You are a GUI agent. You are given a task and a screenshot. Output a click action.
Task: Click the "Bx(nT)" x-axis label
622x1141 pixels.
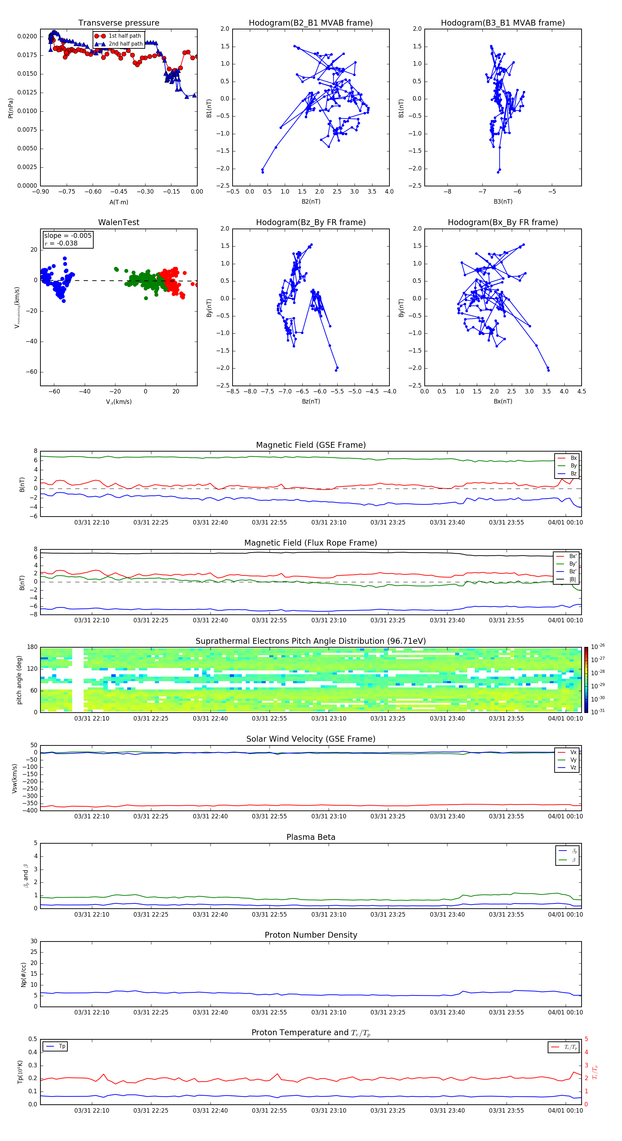point(503,401)
